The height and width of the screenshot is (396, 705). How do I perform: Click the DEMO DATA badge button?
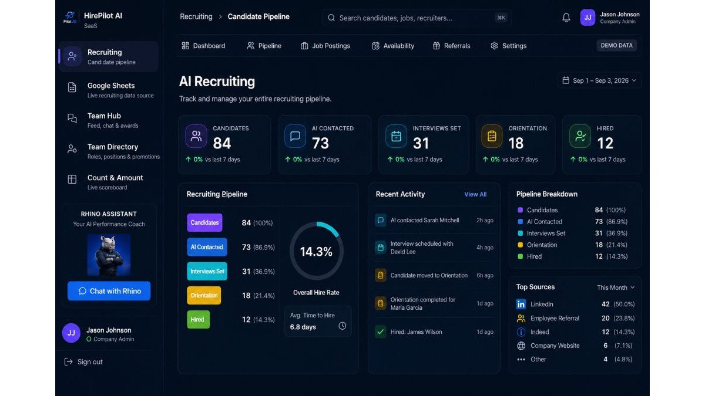click(x=617, y=45)
